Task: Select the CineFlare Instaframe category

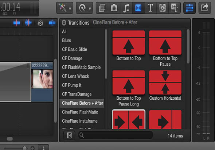Action: click(82, 121)
